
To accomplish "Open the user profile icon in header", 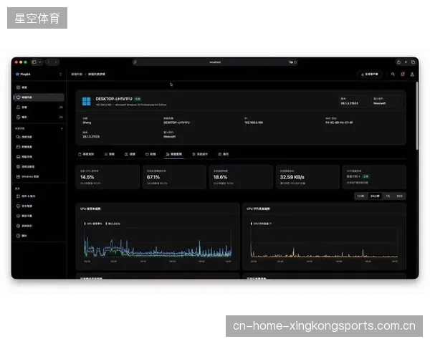I will [x=412, y=74].
